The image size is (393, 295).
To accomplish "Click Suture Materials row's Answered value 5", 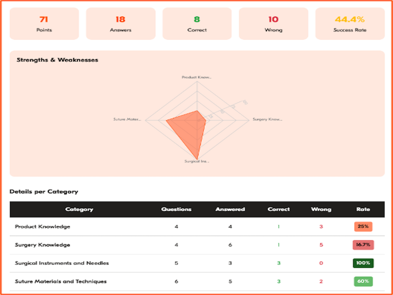I will [230, 281].
